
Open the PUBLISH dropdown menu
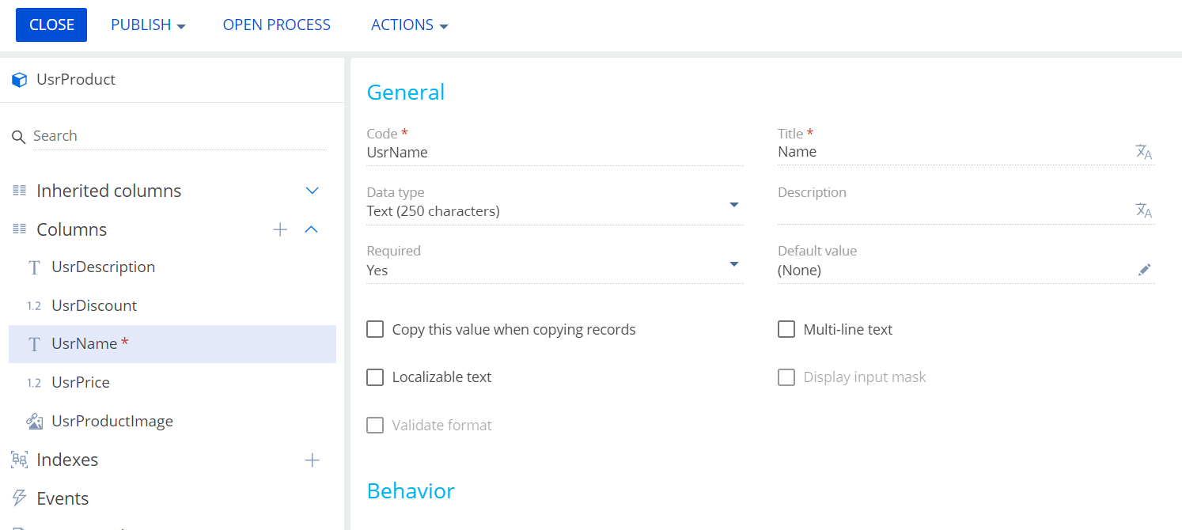(x=148, y=25)
